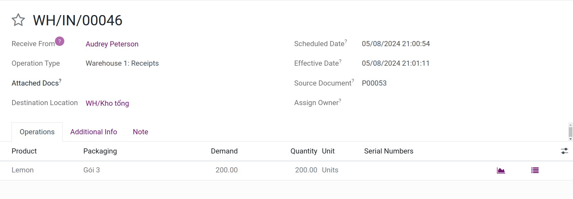The width and height of the screenshot is (573, 199).
Task: Open forecast chart icon for Lemon
Action: point(501,170)
